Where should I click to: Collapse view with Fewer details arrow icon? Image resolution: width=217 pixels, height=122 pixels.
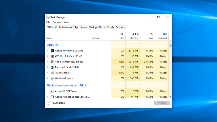[48, 103]
